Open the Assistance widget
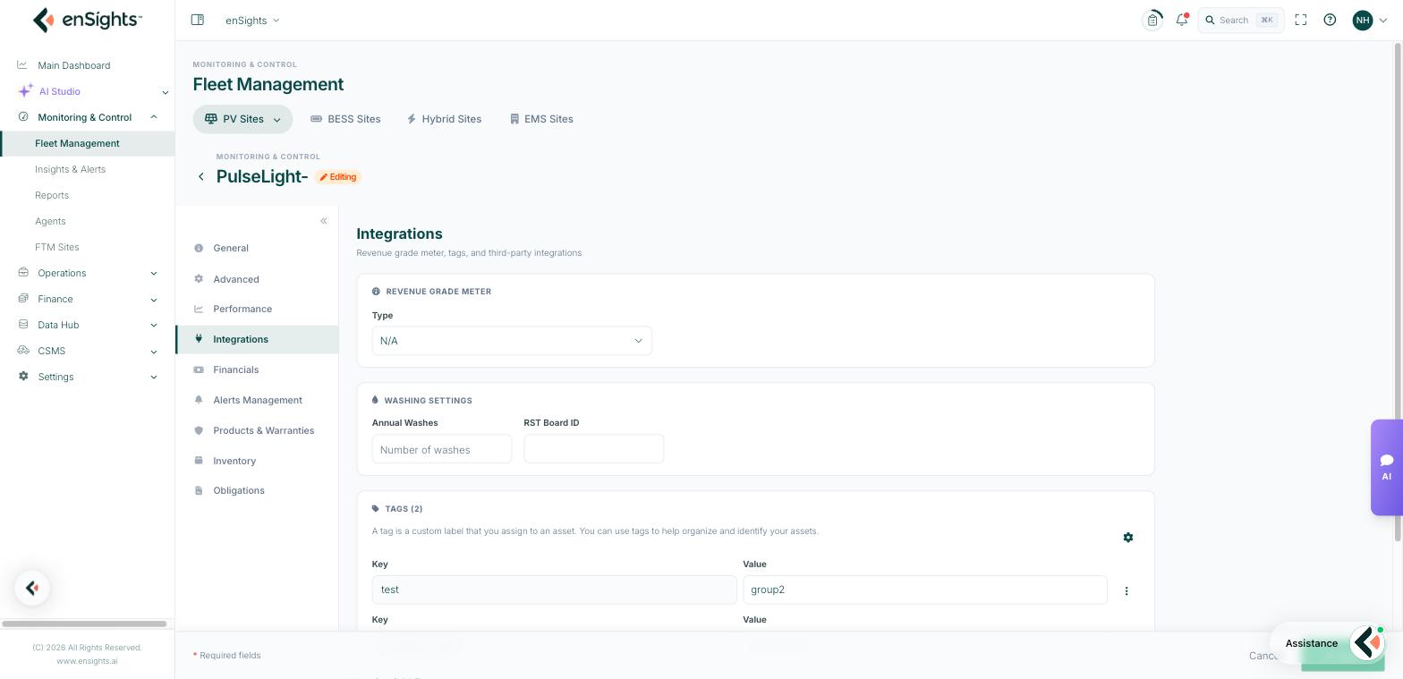Viewport: 1403px width, 679px height. click(x=1327, y=643)
